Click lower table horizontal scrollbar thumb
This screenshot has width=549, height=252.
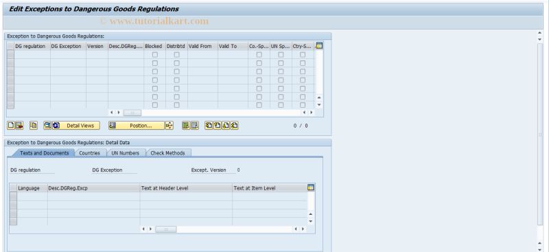(x=166, y=229)
